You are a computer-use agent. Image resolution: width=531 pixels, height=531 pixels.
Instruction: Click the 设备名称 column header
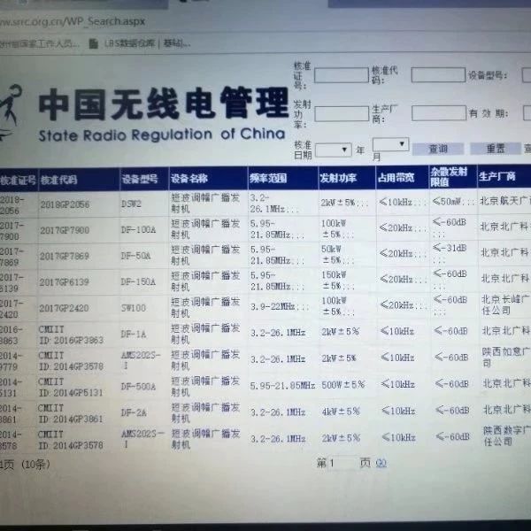click(x=189, y=179)
